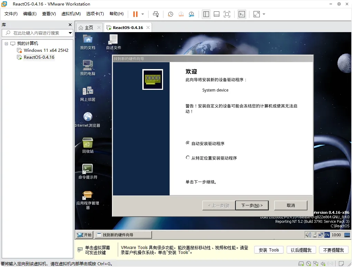Click the 以后提醒我 button
The image size is (352, 267).
point(301,250)
